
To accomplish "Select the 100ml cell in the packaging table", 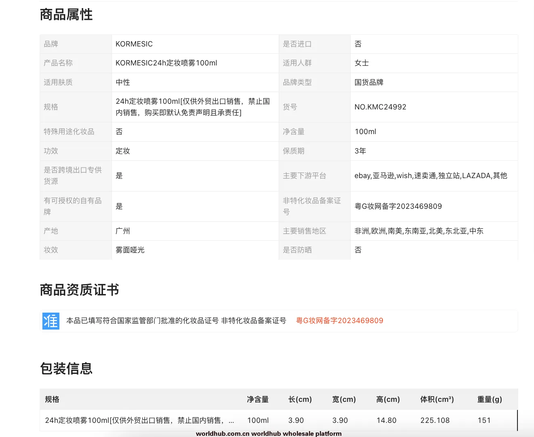I will coord(258,420).
